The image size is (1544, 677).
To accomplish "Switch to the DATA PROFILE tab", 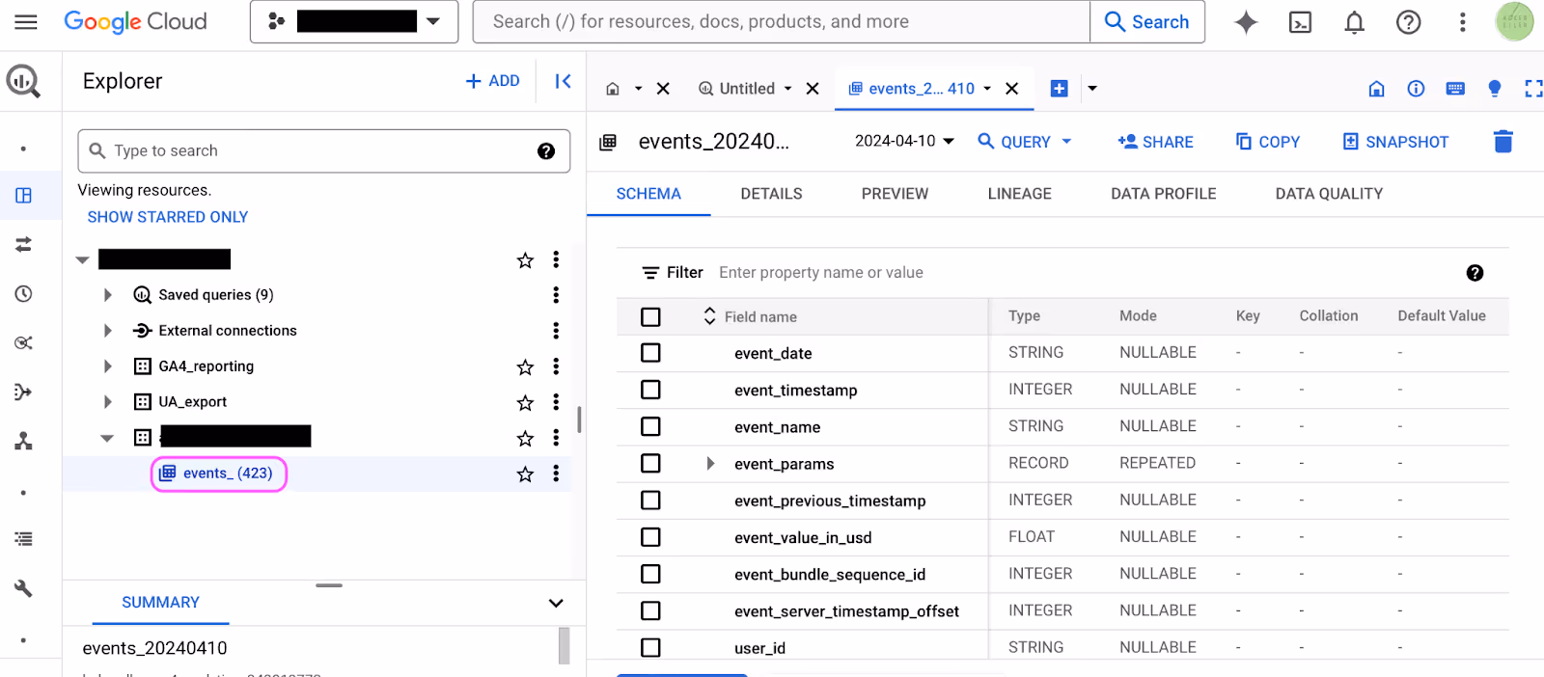I will (x=1163, y=194).
